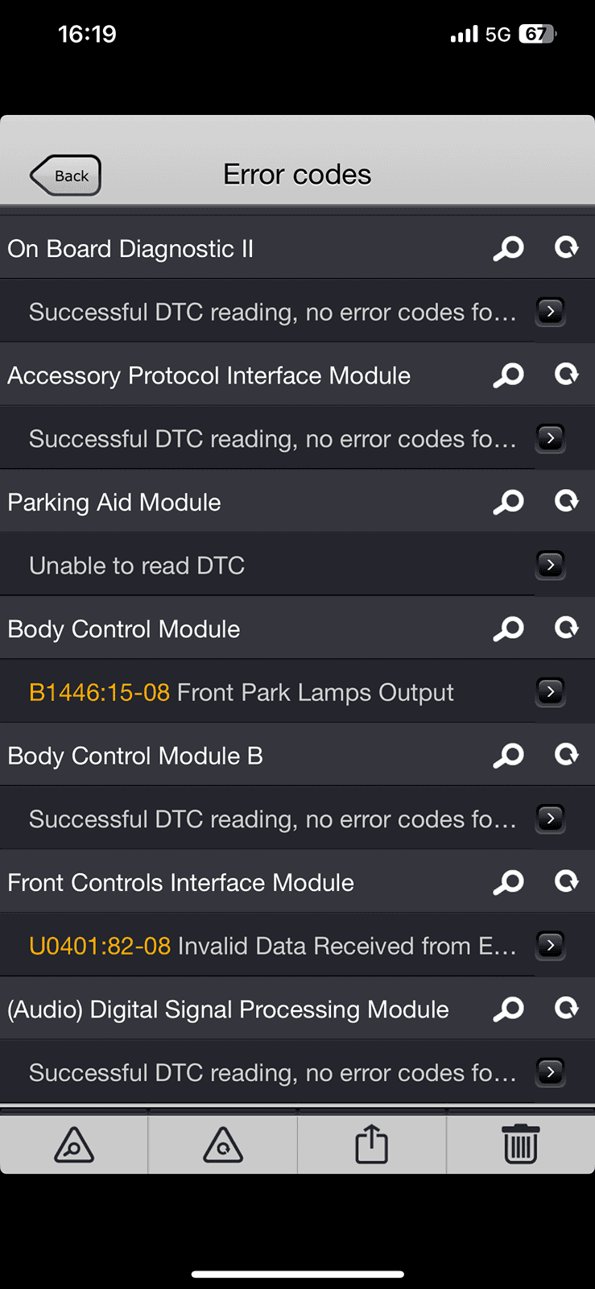Open the share icon in bottom toolbar
Screen dimensions: 595x1289
[372, 1144]
